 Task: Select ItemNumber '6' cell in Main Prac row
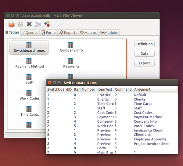click(x=75, y=152)
